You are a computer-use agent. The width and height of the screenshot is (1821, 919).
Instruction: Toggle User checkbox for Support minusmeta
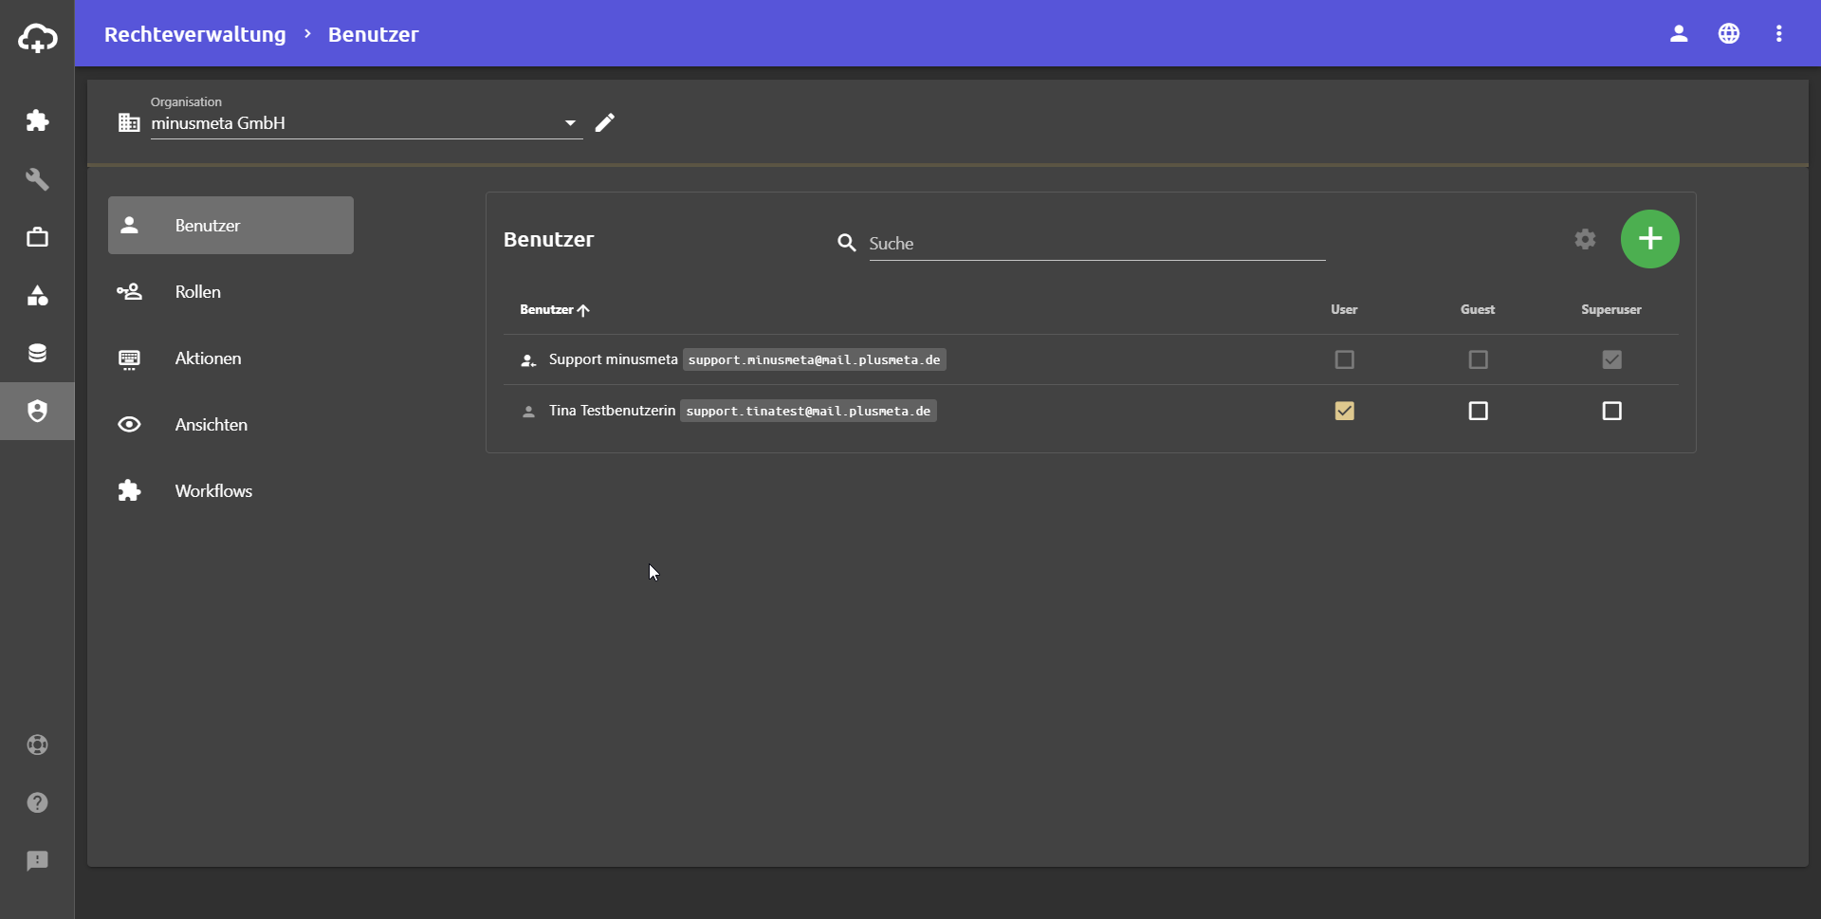[1344, 359]
